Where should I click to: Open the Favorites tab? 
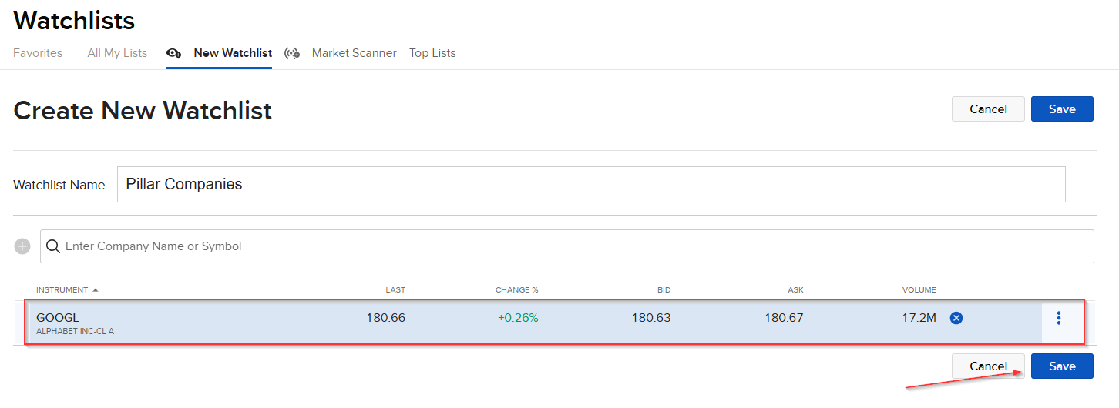tap(38, 53)
